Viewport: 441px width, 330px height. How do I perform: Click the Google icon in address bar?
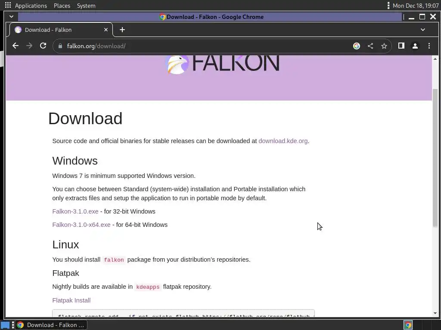356,46
